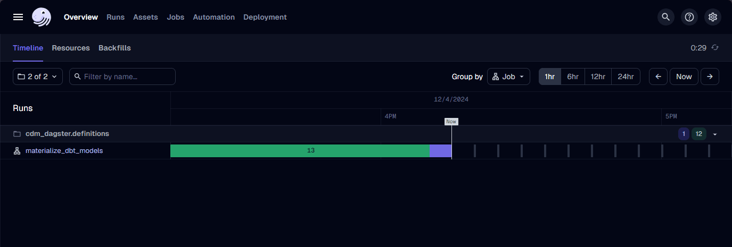Switch timeline to 6hr range
This screenshot has width=732, height=247.
tap(573, 76)
